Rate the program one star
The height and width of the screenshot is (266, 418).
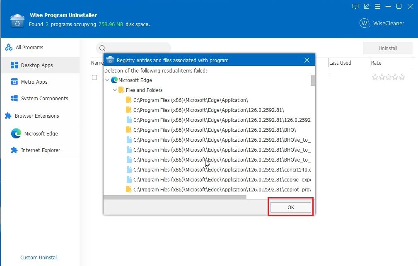pos(375,77)
